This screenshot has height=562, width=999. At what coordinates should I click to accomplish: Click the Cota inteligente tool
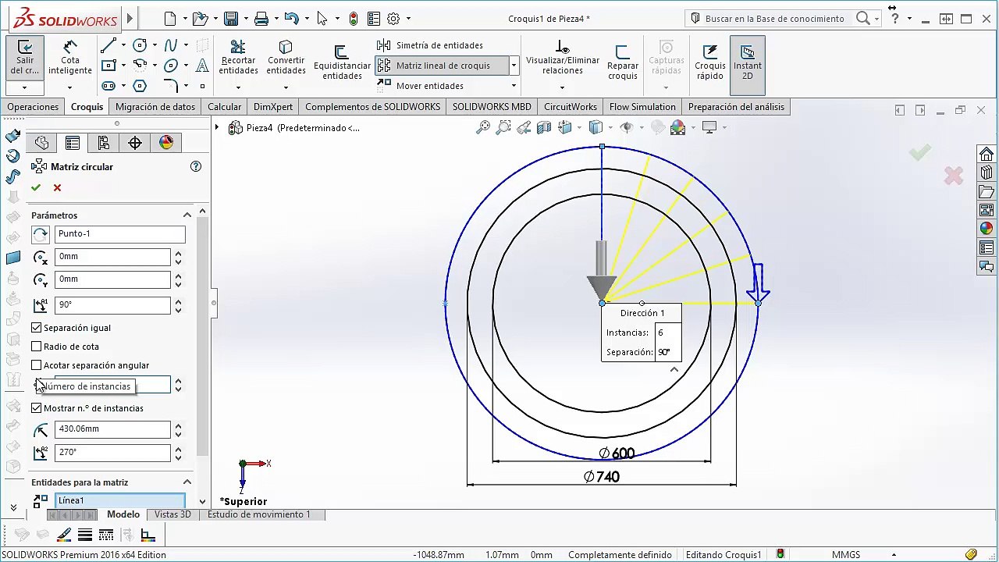(70, 57)
